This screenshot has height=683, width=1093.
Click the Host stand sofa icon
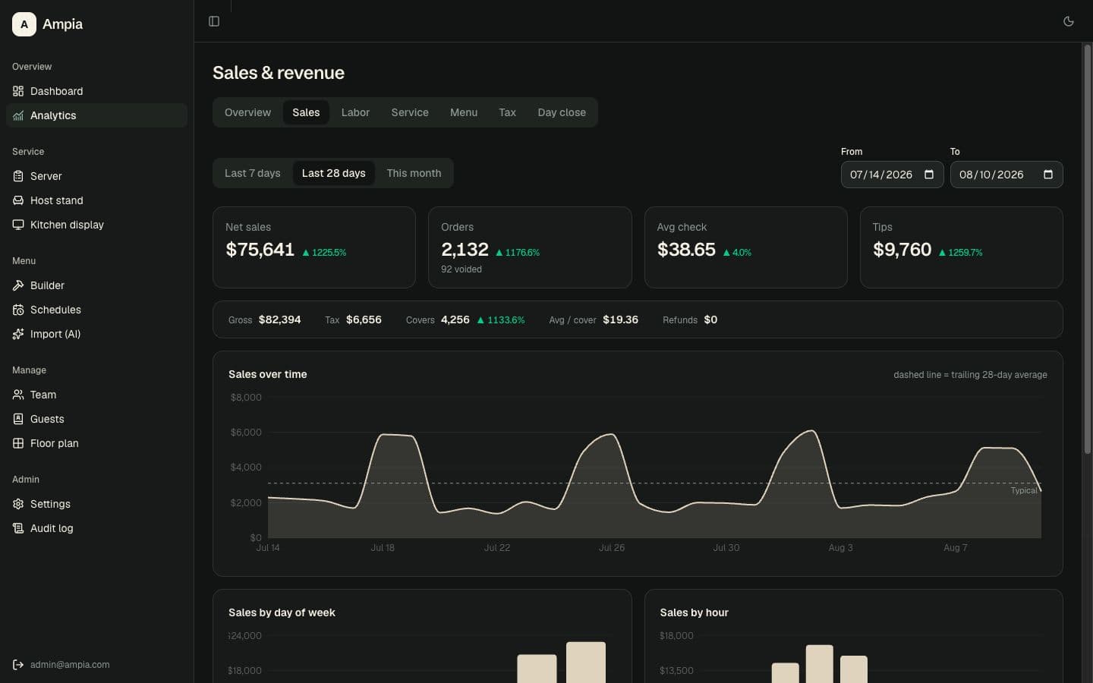18,200
